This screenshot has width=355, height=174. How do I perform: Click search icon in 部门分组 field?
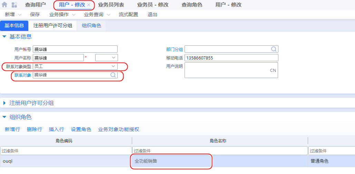(274, 49)
